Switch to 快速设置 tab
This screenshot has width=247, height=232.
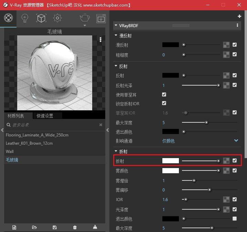(45, 116)
